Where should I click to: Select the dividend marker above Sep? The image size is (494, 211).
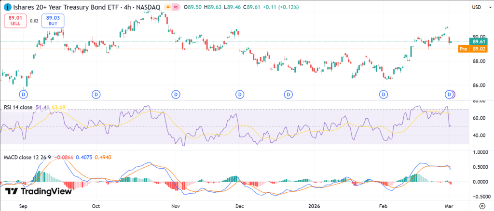coord(24,94)
